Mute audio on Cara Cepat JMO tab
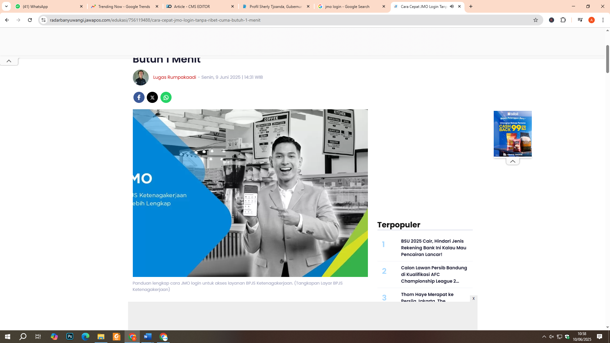Image resolution: width=610 pixels, height=343 pixels. [452, 6]
